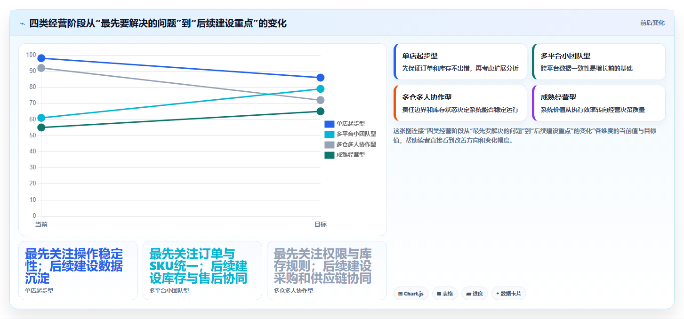Viewport: 684px width, 319px height.
Task: Open the 成熟经营型 info card
Action: tap(599, 103)
